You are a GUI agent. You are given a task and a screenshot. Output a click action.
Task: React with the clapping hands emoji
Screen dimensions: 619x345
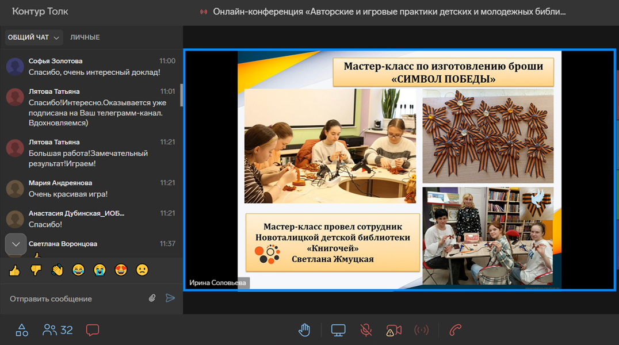[x=57, y=270]
